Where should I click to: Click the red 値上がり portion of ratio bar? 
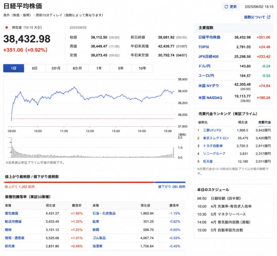point(79,182)
